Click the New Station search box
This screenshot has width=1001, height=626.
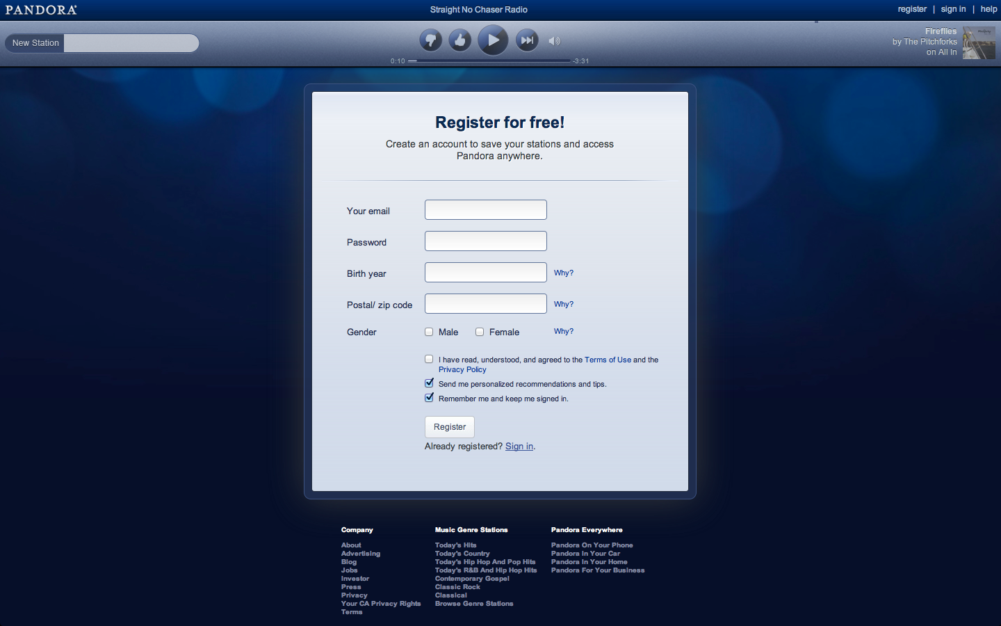(131, 43)
